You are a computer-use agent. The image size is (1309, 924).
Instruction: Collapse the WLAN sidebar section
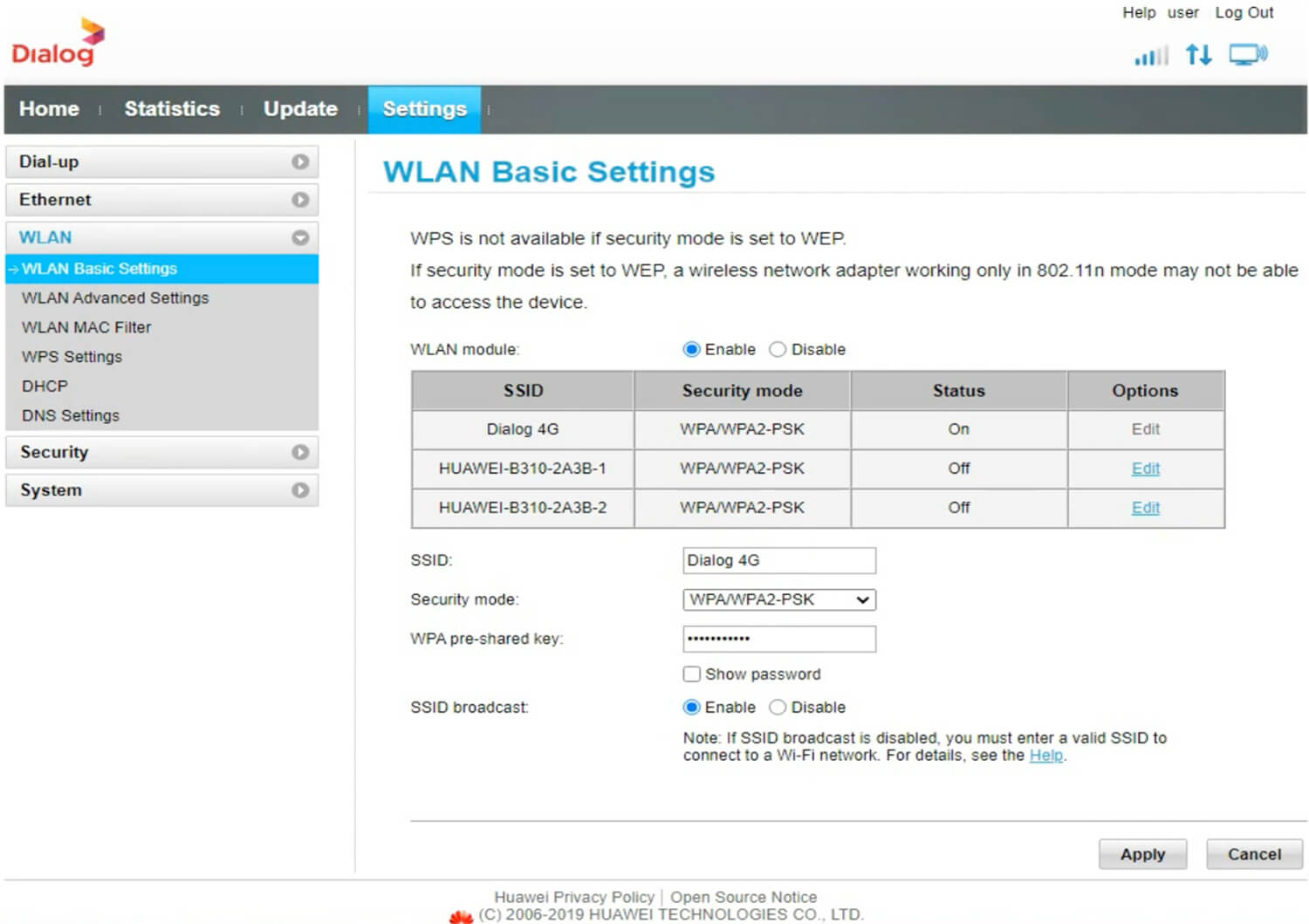click(300, 237)
